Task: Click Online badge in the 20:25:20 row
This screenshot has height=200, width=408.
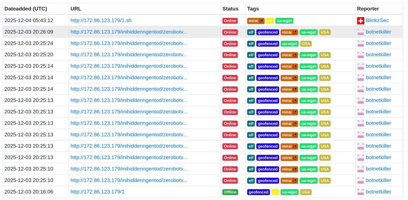Action: [230, 55]
